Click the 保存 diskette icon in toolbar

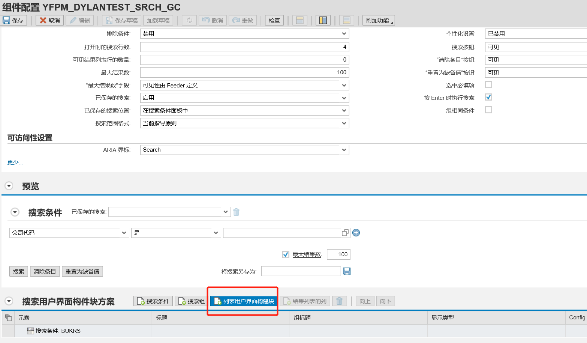click(6, 20)
